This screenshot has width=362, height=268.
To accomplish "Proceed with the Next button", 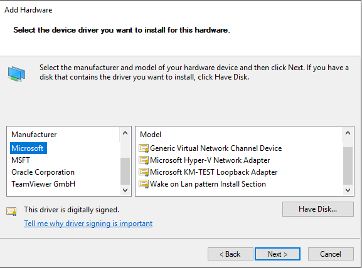I will (277, 254).
